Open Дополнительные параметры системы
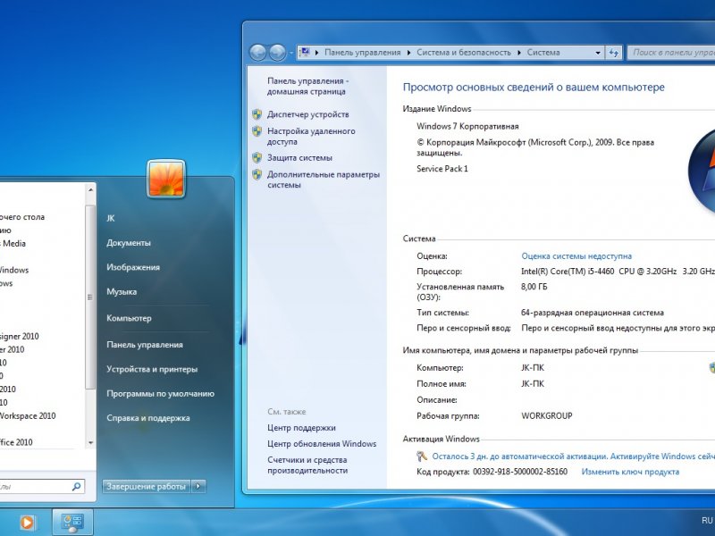The width and height of the screenshot is (715, 536). tap(324, 180)
